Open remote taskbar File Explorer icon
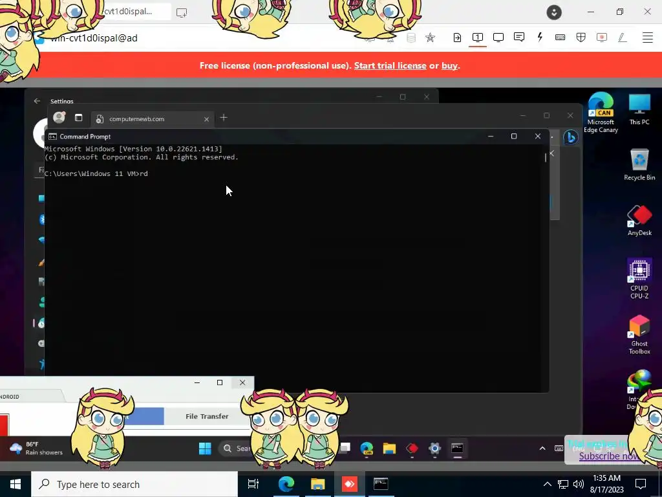Viewport: 662px width, 497px height. pyautogui.click(x=389, y=448)
